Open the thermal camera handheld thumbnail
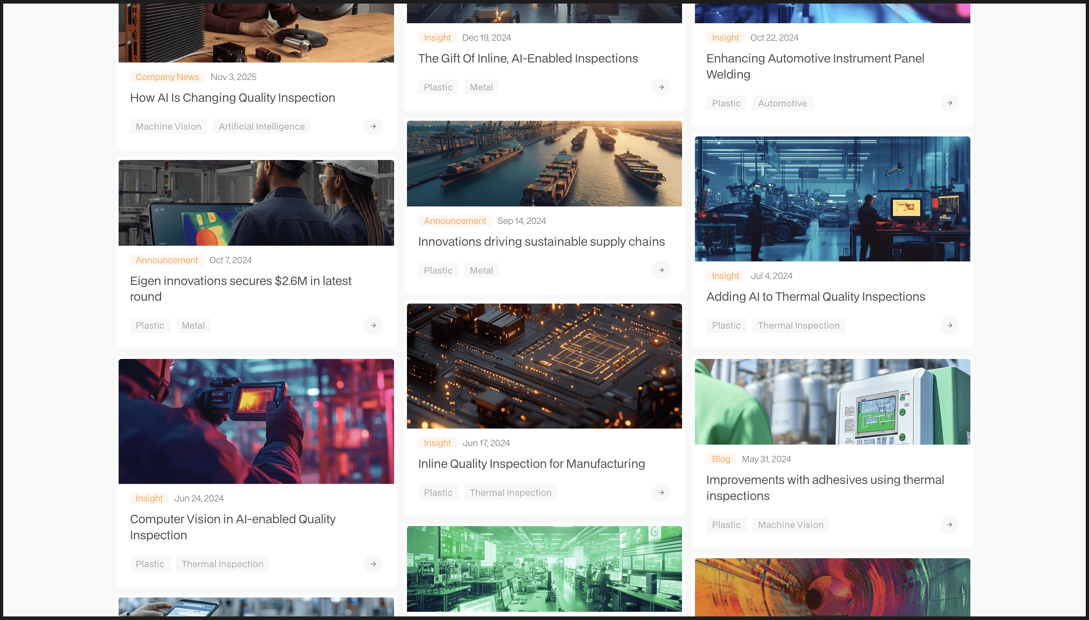The height and width of the screenshot is (620, 1089). coord(256,421)
